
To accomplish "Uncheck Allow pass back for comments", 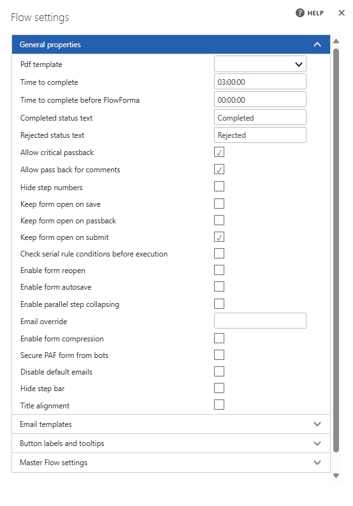I will click(x=219, y=170).
